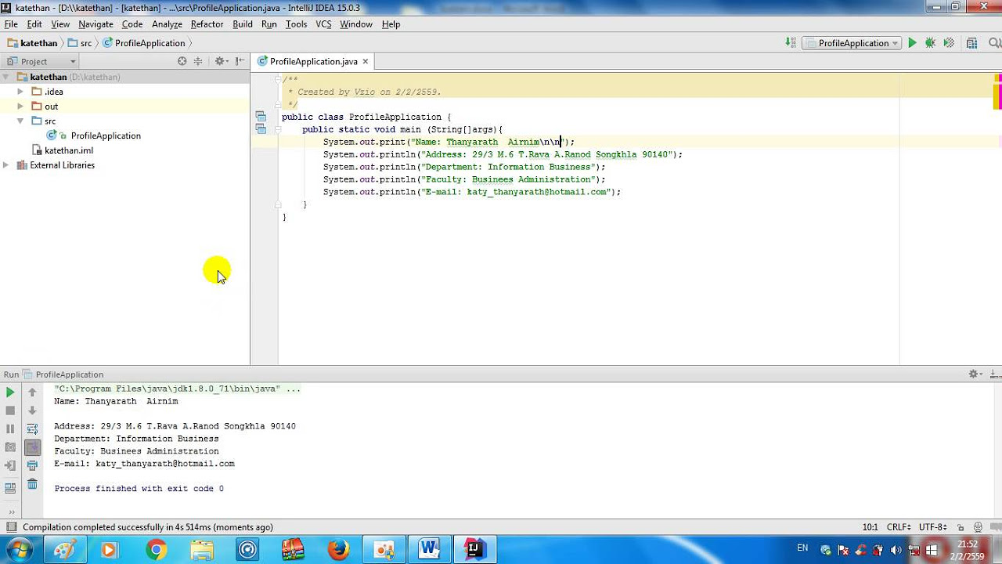Open the Build menu
Screen dimensions: 1002x564
(243, 24)
